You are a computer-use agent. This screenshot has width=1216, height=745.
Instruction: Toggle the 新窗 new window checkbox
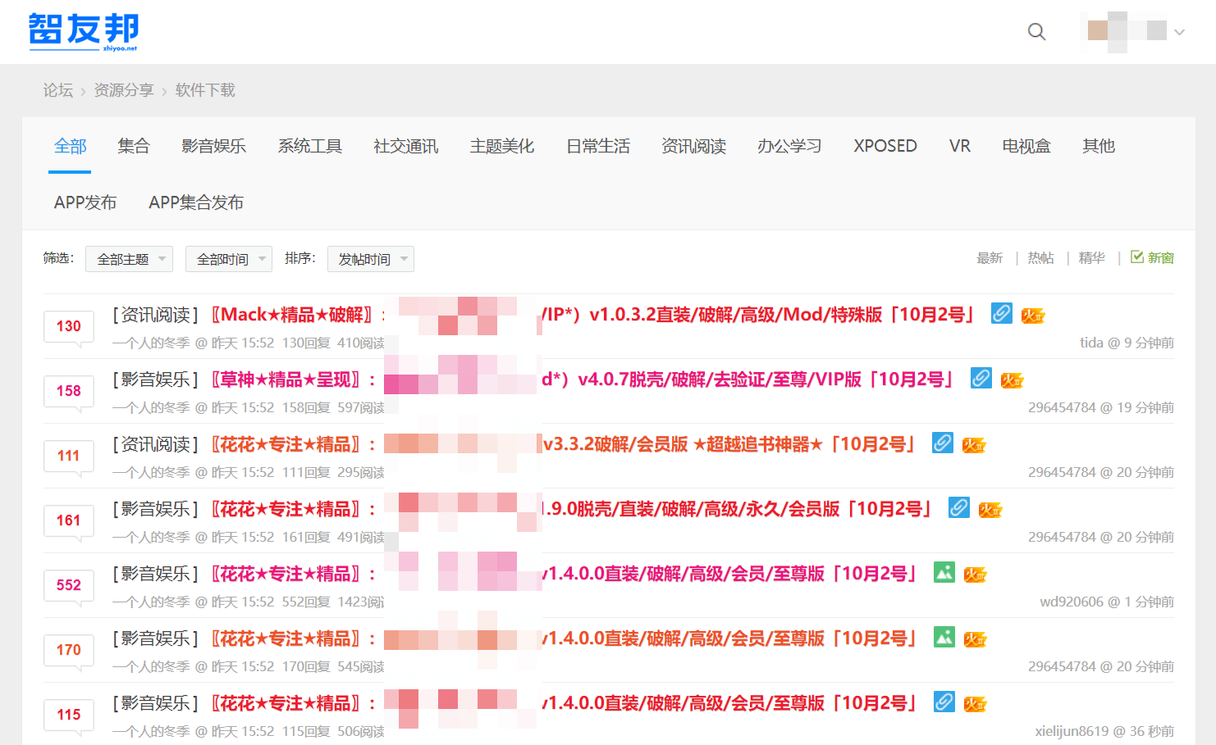point(1137,257)
